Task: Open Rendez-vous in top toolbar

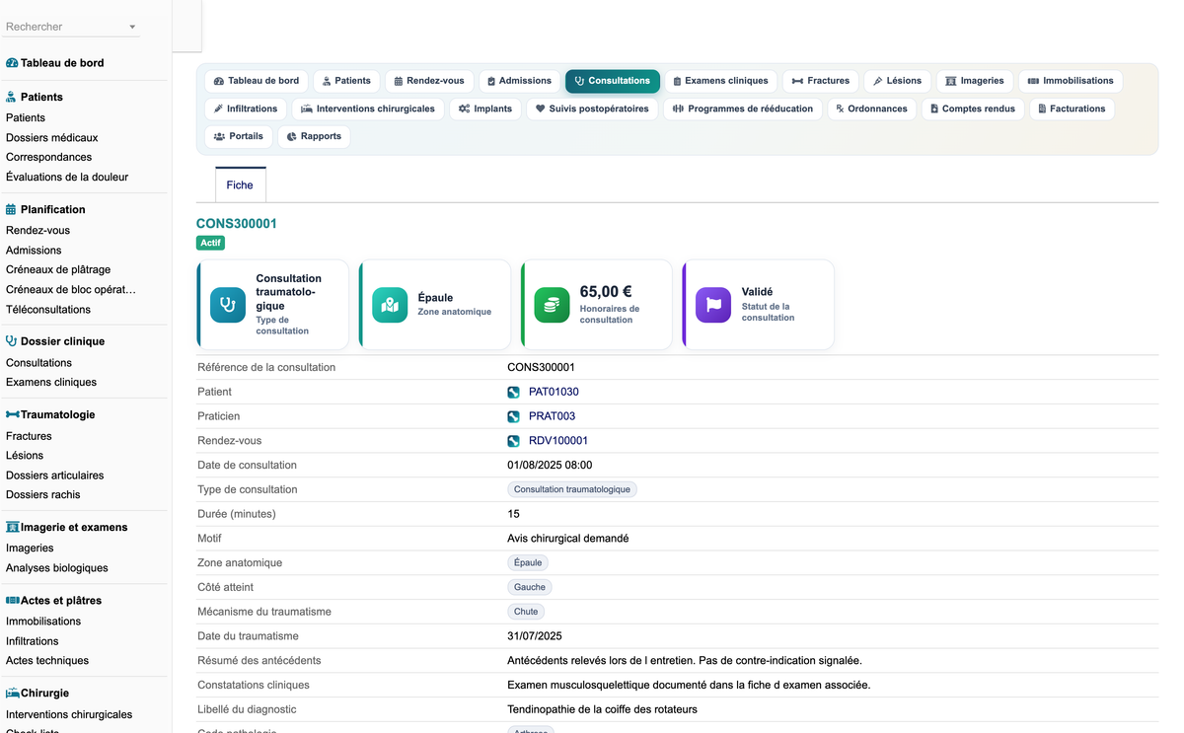Action: coord(429,81)
